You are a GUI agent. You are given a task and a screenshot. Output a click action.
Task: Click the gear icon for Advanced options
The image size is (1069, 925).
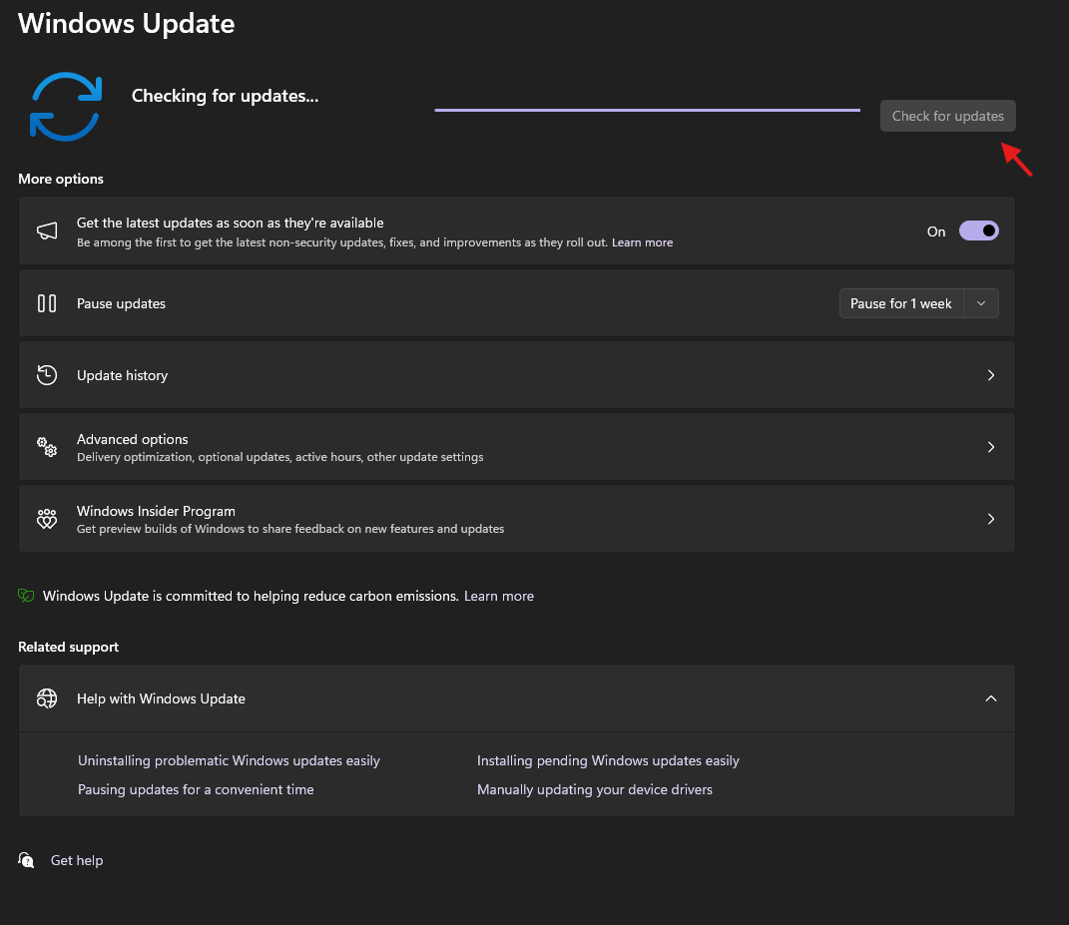[x=46, y=446]
